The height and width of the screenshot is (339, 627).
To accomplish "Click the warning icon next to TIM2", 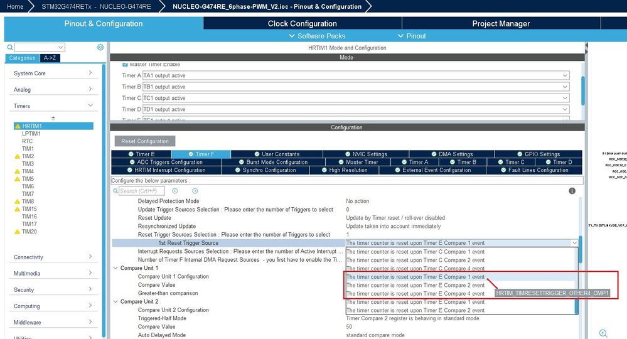I will (x=17, y=156).
